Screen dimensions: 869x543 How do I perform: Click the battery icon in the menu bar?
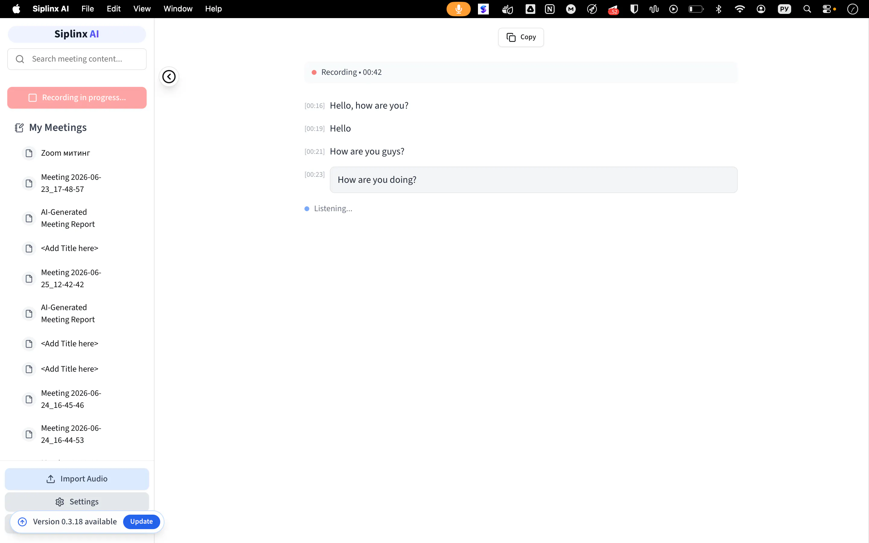[696, 9]
